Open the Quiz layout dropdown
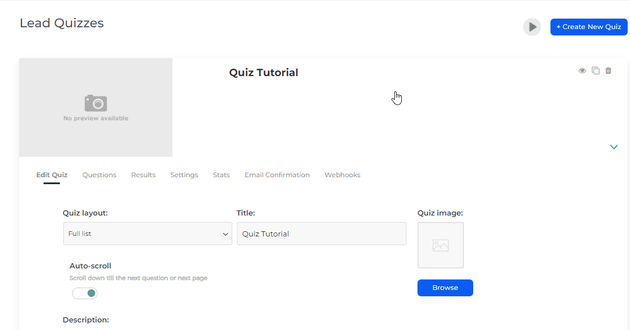 click(147, 234)
